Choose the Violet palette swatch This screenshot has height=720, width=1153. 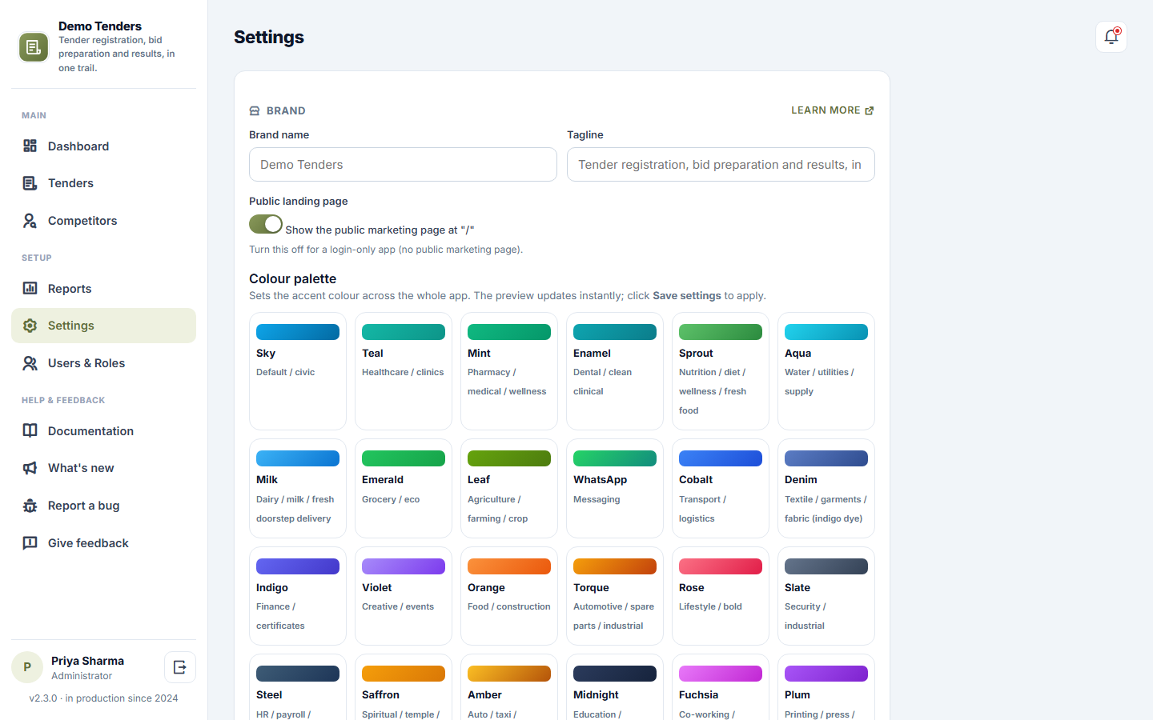pyautogui.click(x=404, y=596)
